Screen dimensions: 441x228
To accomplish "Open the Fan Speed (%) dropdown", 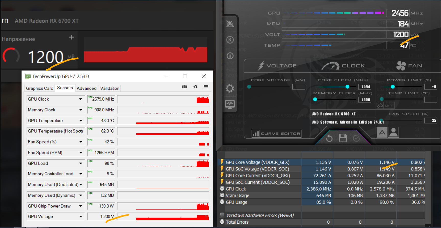I will [x=81, y=142].
